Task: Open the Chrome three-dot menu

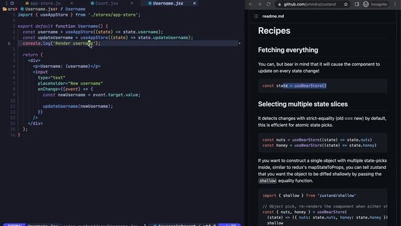Action: pyautogui.click(x=395, y=4)
